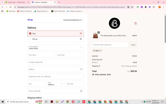Click the ZIP code field
Screen dimensions: 166x104
[x=75, y=84]
